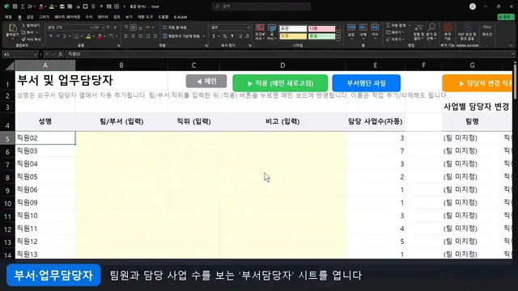The width and height of the screenshot is (518, 291).
Task: Click the user account avatar
Action: coord(473,6)
